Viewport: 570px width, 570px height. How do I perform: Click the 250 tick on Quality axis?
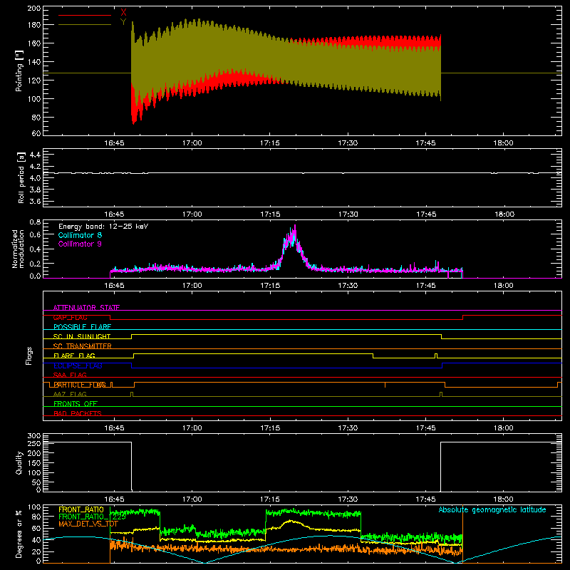click(34, 444)
